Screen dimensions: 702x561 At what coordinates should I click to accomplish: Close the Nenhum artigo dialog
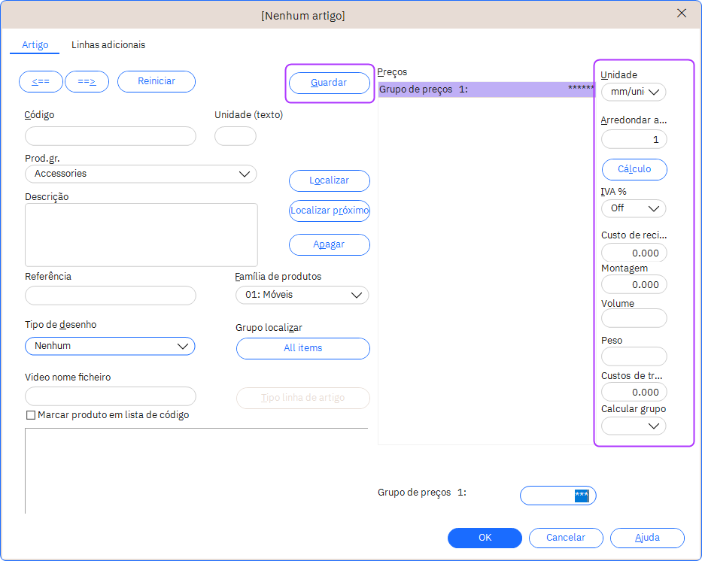682,14
